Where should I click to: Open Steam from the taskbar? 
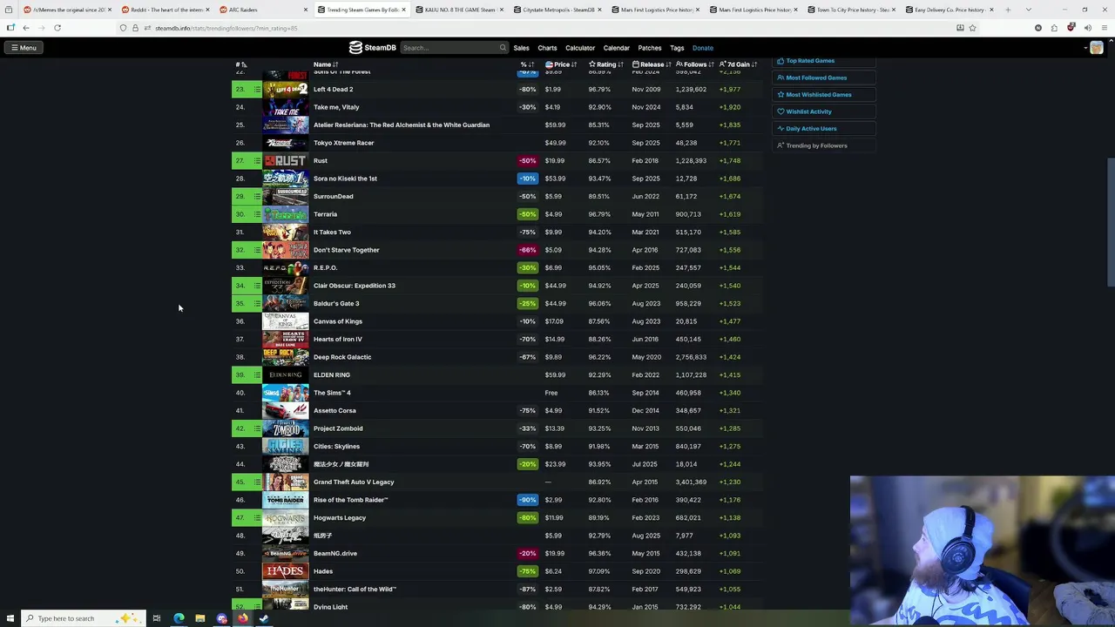(264, 618)
